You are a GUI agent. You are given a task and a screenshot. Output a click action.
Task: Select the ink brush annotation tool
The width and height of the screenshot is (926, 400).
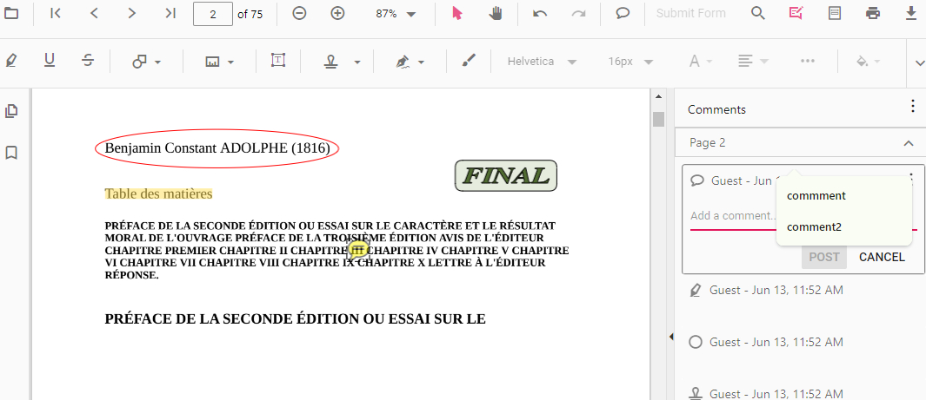(x=469, y=60)
